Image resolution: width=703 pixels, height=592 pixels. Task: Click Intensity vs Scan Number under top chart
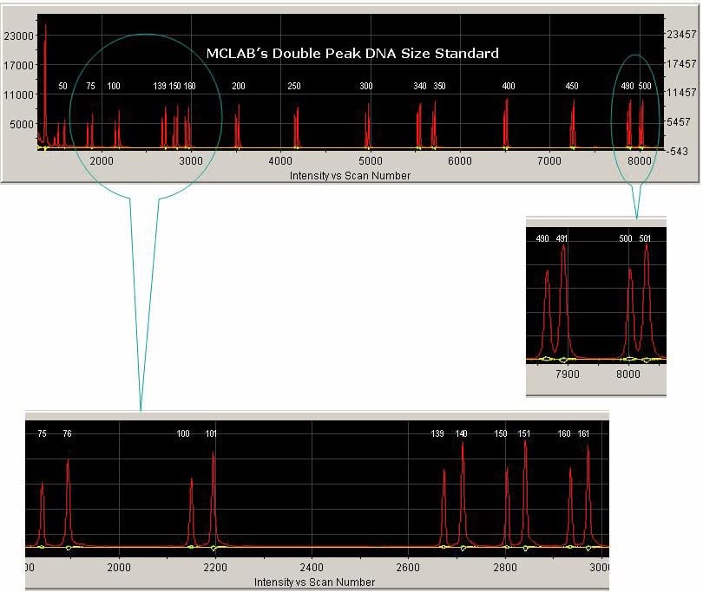click(350, 176)
